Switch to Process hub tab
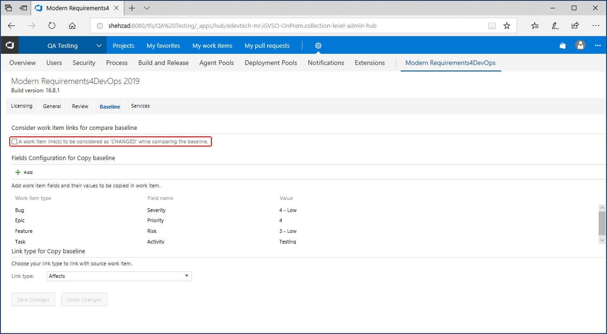The width and height of the screenshot is (607, 334). tap(117, 63)
